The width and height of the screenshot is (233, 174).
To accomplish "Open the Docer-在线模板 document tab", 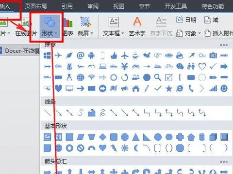I will click(20, 51).
